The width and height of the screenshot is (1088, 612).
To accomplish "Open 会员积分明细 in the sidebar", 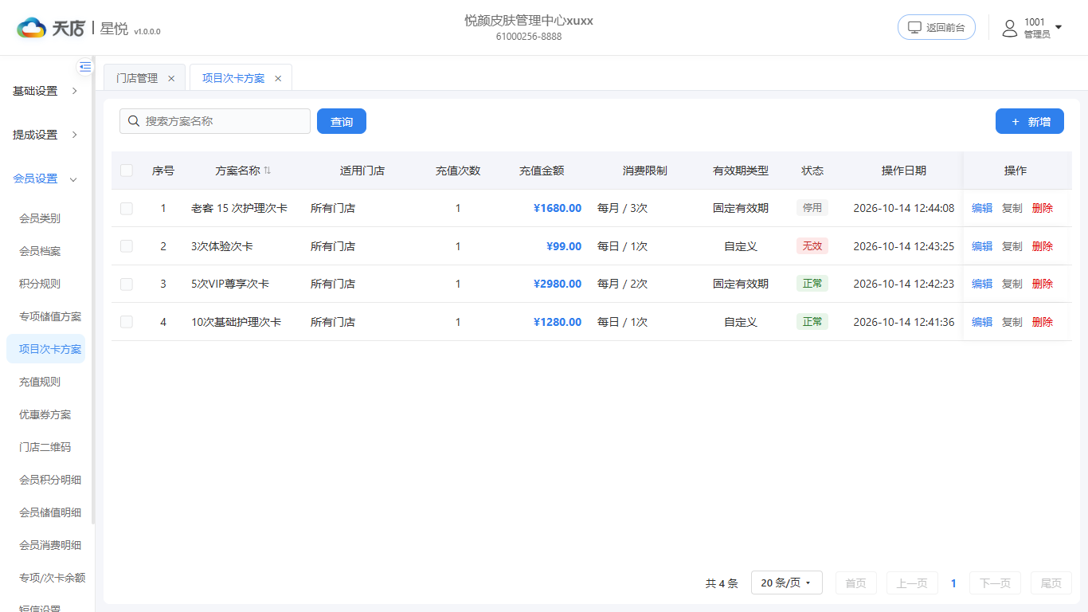I will coord(50,480).
